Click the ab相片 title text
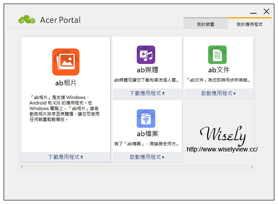The height and width of the screenshot is (204, 278). [65, 83]
